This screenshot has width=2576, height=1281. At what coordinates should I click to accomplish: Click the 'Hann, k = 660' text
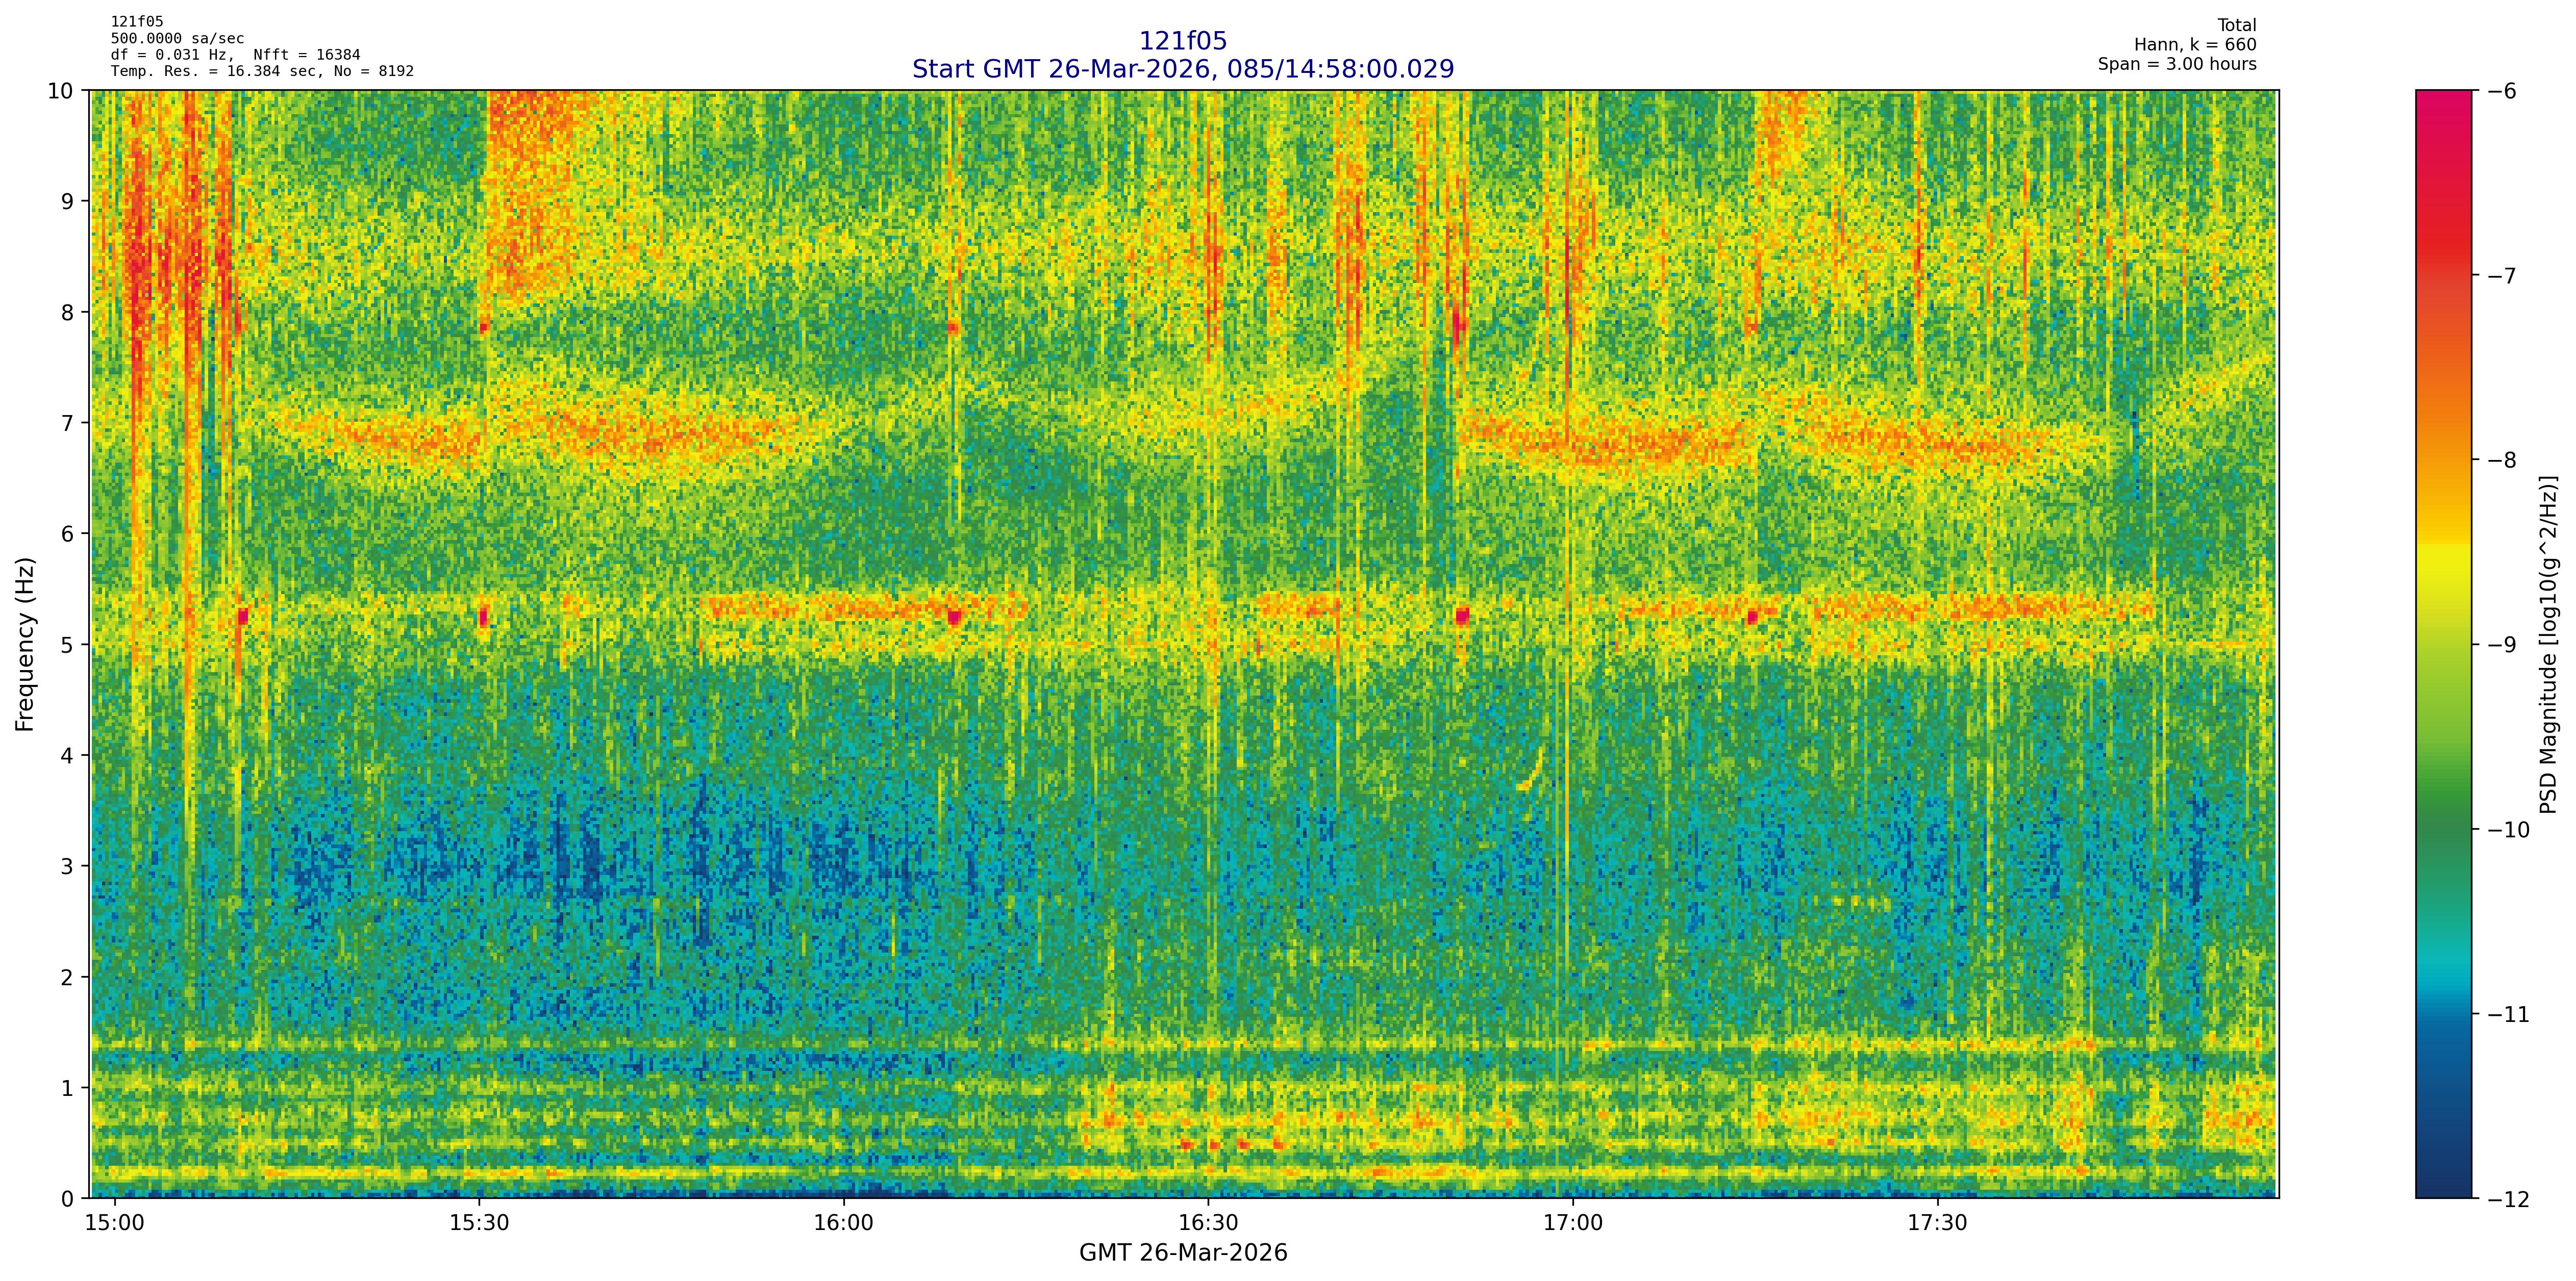(x=2195, y=45)
